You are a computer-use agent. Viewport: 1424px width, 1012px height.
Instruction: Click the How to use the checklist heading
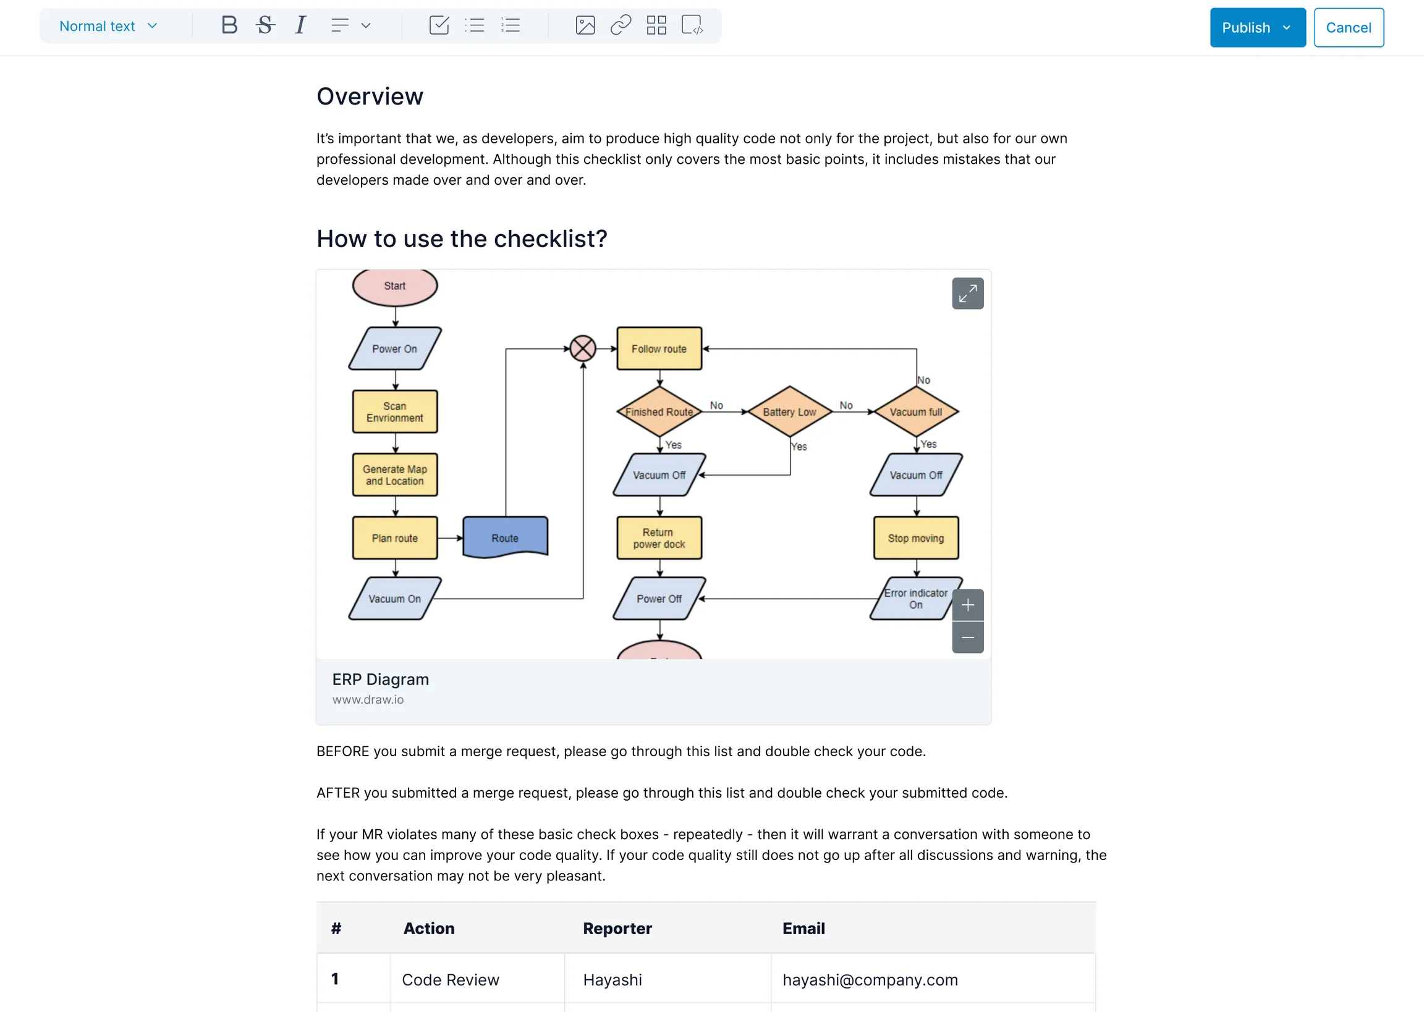461,238
